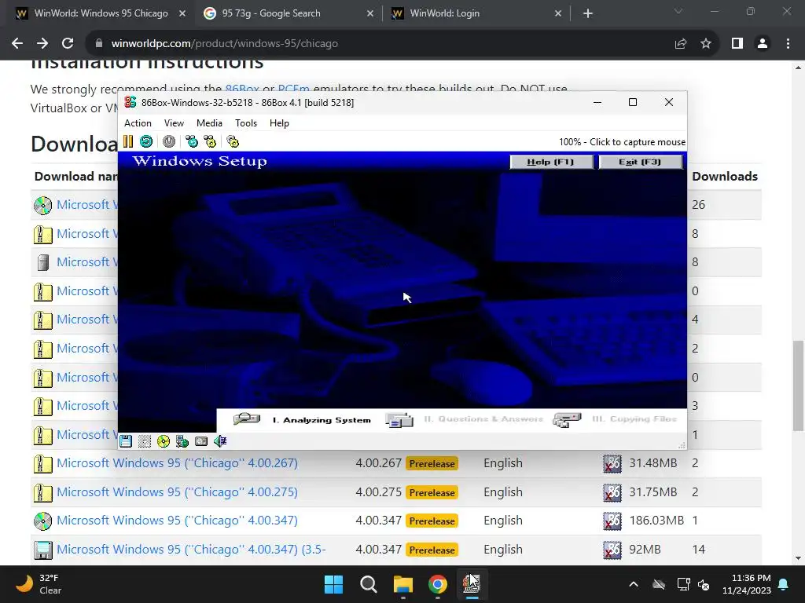
Task: Open the Windows Start menu
Action: point(333,584)
